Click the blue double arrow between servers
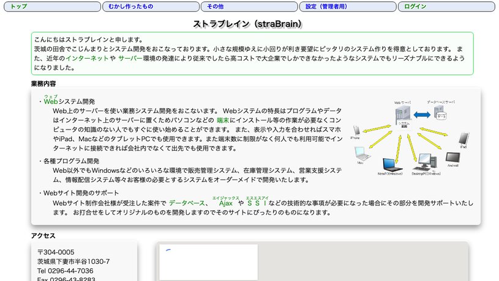 click(x=422, y=115)
